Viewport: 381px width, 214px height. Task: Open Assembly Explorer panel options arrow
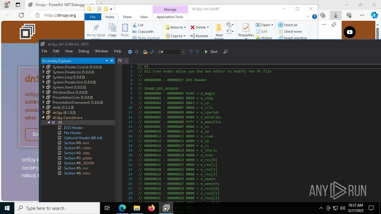[107, 61]
